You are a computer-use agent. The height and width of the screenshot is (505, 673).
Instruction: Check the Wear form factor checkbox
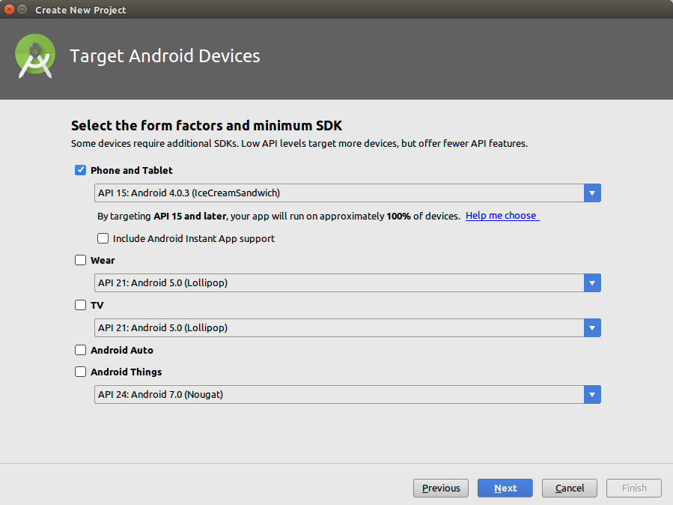[81, 260]
